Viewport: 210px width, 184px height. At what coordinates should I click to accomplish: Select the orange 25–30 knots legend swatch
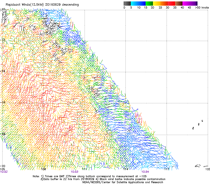point(164,3)
